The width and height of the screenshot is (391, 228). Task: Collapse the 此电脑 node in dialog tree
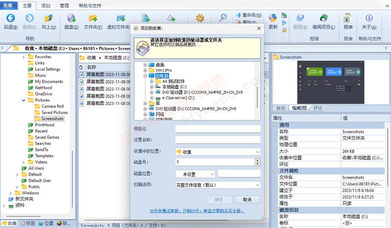point(145,76)
